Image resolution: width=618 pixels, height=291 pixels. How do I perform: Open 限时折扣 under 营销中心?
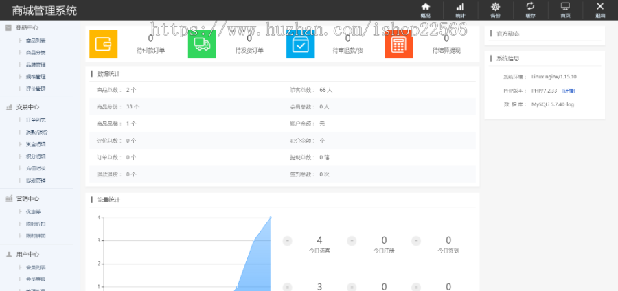(36, 224)
